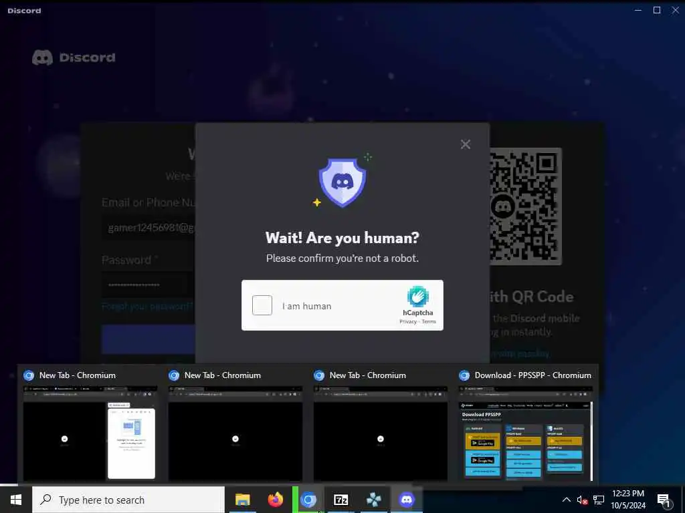Open the notification center icon

point(664,500)
